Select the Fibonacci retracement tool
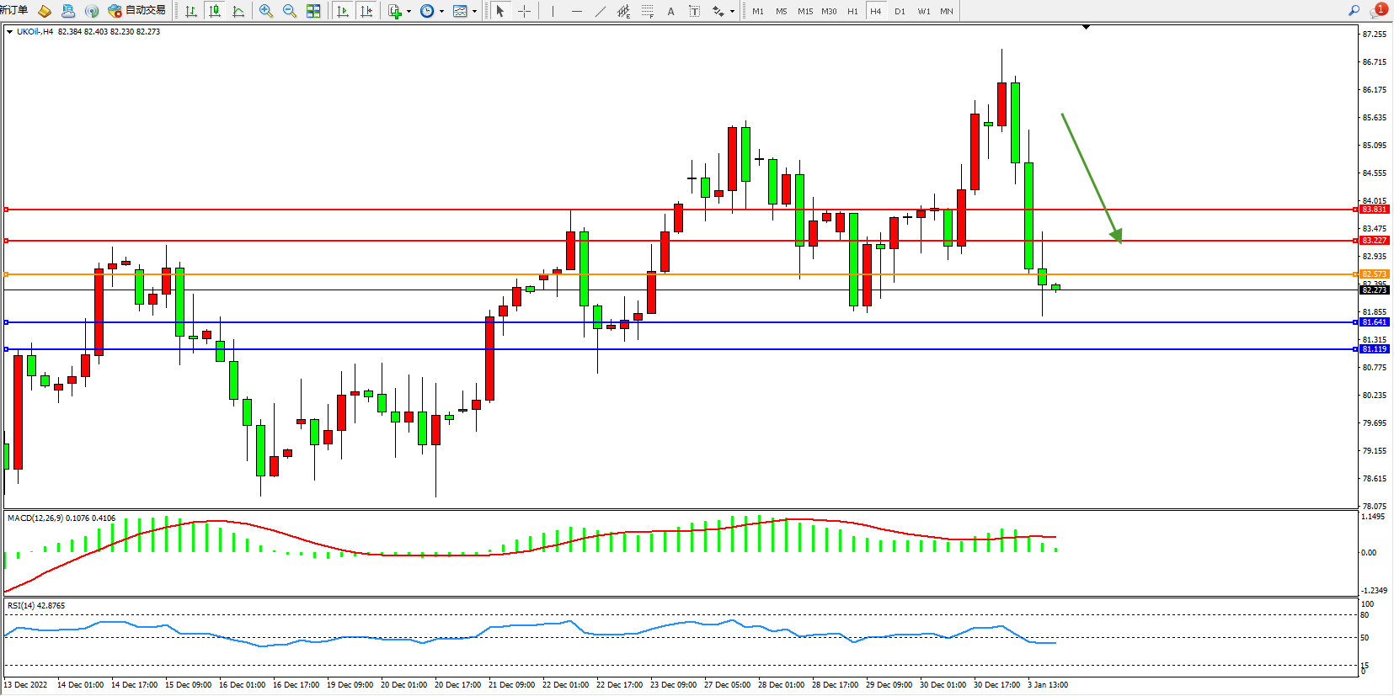The width and height of the screenshot is (1394, 696). pos(647,11)
